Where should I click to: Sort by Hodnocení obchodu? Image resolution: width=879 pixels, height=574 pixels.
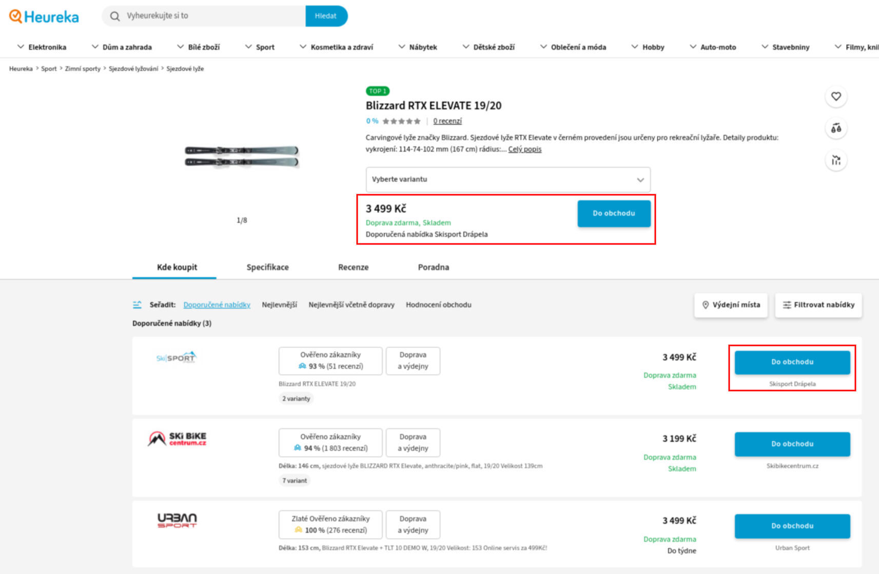tap(438, 305)
